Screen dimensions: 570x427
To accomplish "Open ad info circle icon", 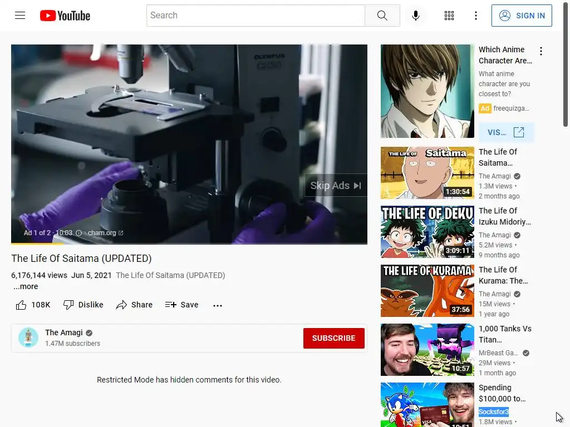I will pyautogui.click(x=78, y=233).
